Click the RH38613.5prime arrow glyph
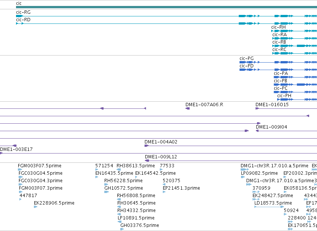 point(119,170)
